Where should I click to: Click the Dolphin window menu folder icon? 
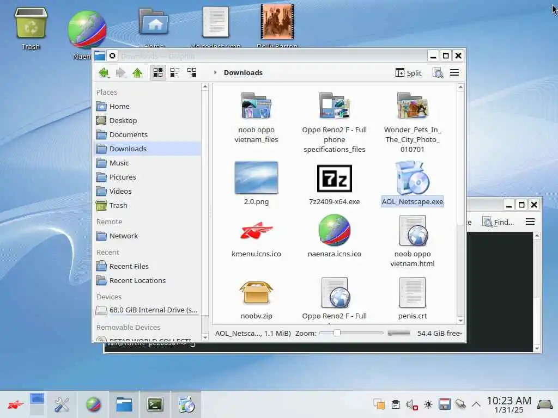100,56
